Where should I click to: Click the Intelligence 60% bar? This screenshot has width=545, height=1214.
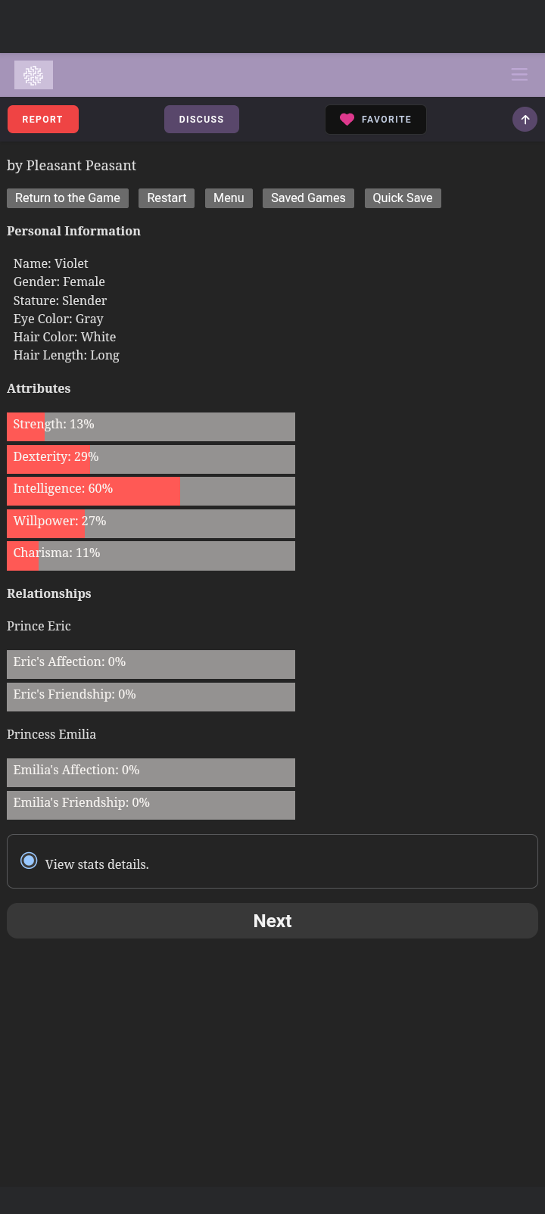[x=151, y=491]
